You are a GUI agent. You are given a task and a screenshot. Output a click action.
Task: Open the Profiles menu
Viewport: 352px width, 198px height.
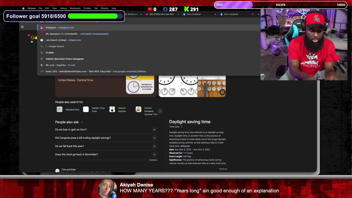coord(87,8)
